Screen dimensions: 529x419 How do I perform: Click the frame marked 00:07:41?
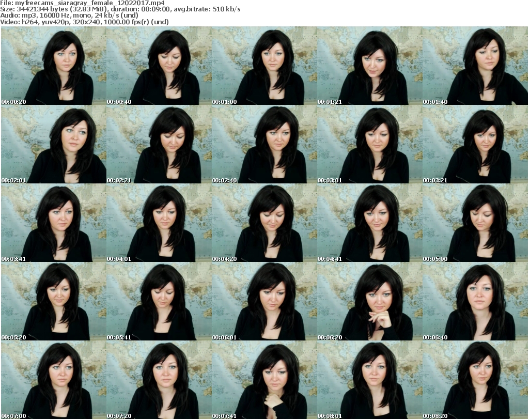pos(264,380)
